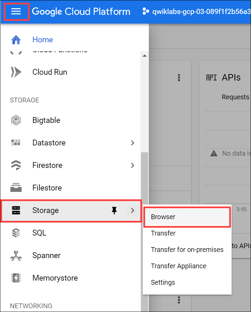Open Firestore menu entry
The height and width of the screenshot is (312, 251).
click(47, 165)
